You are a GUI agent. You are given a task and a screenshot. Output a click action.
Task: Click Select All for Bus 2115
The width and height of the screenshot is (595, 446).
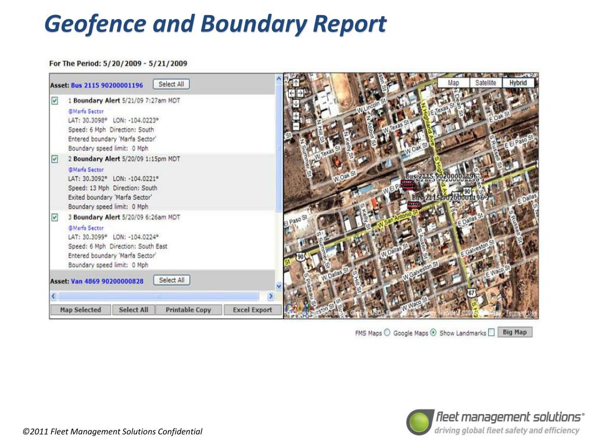click(x=171, y=84)
